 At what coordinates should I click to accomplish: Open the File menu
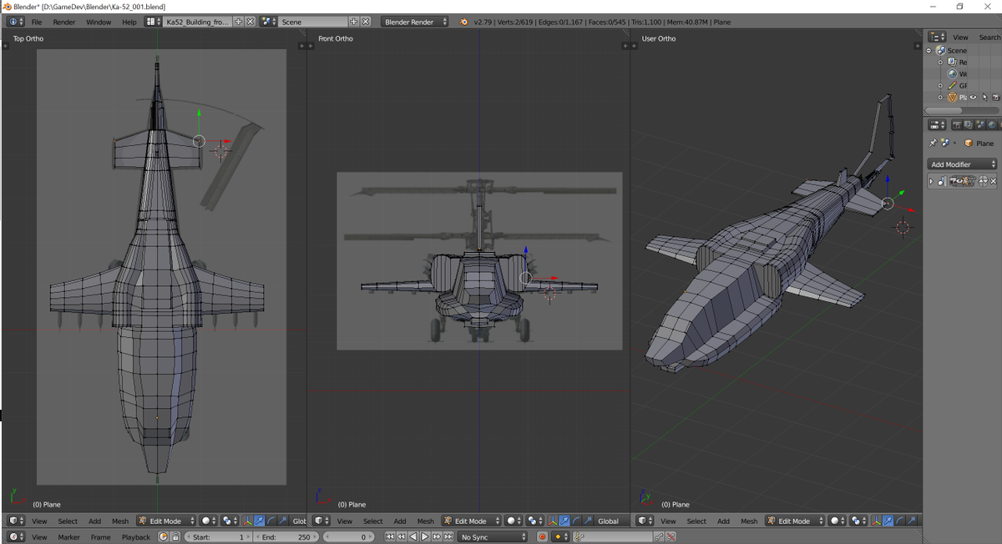[37, 22]
